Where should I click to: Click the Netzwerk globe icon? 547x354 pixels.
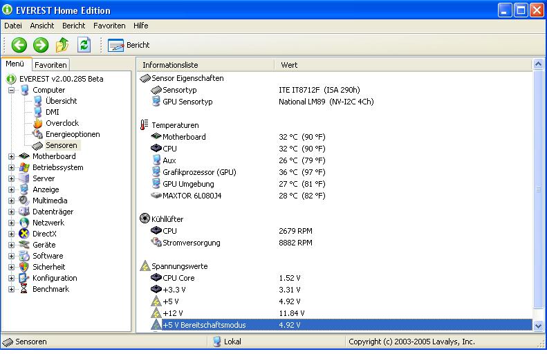(x=24, y=223)
